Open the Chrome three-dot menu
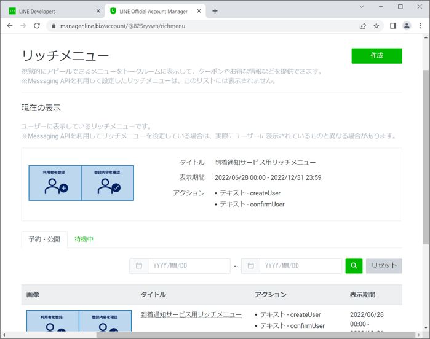This screenshot has width=430, height=339. [420, 26]
